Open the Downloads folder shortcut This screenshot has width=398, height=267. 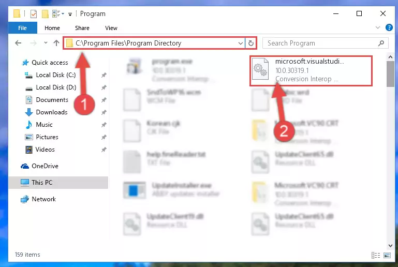[52, 112]
